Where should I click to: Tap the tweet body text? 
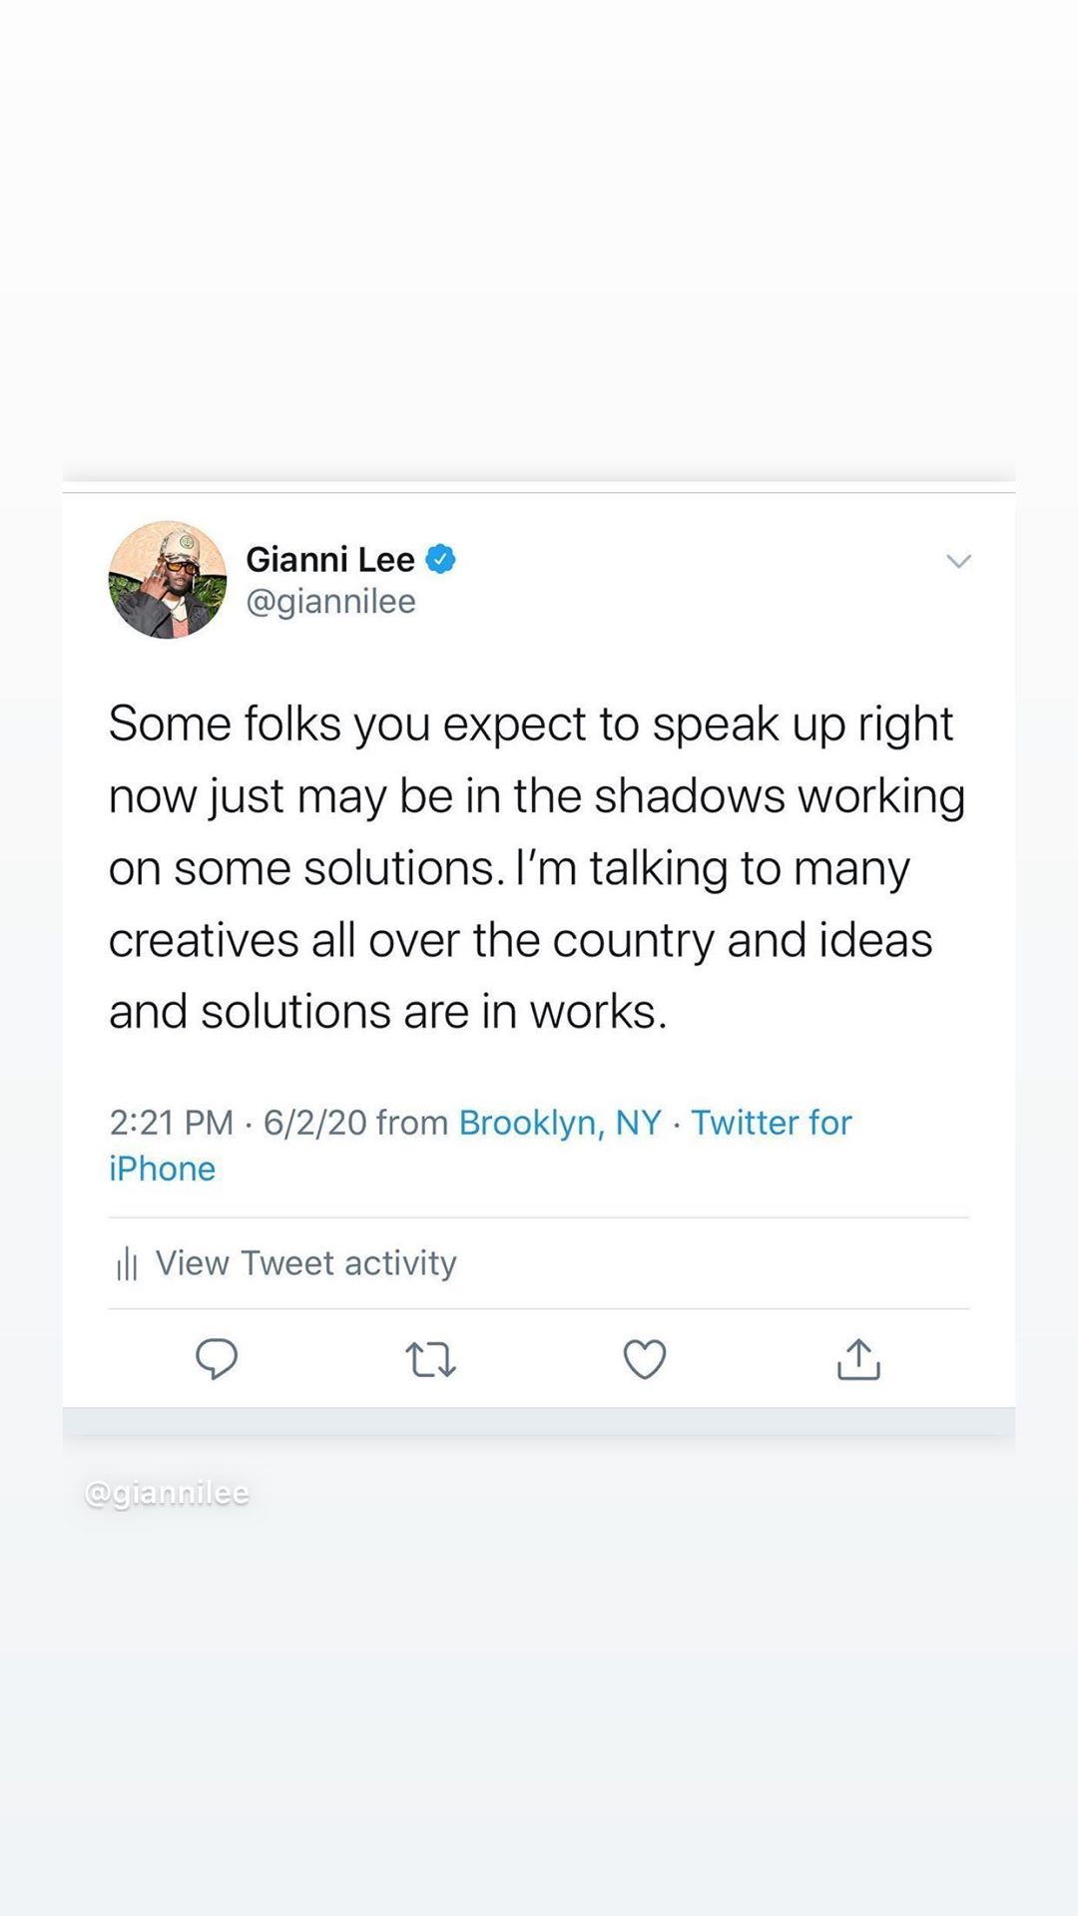(x=537, y=867)
